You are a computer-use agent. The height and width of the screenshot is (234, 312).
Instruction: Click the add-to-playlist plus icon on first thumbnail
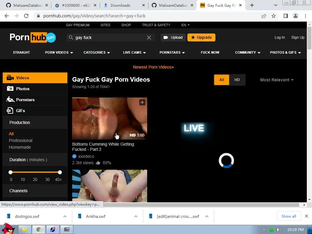tap(142, 102)
